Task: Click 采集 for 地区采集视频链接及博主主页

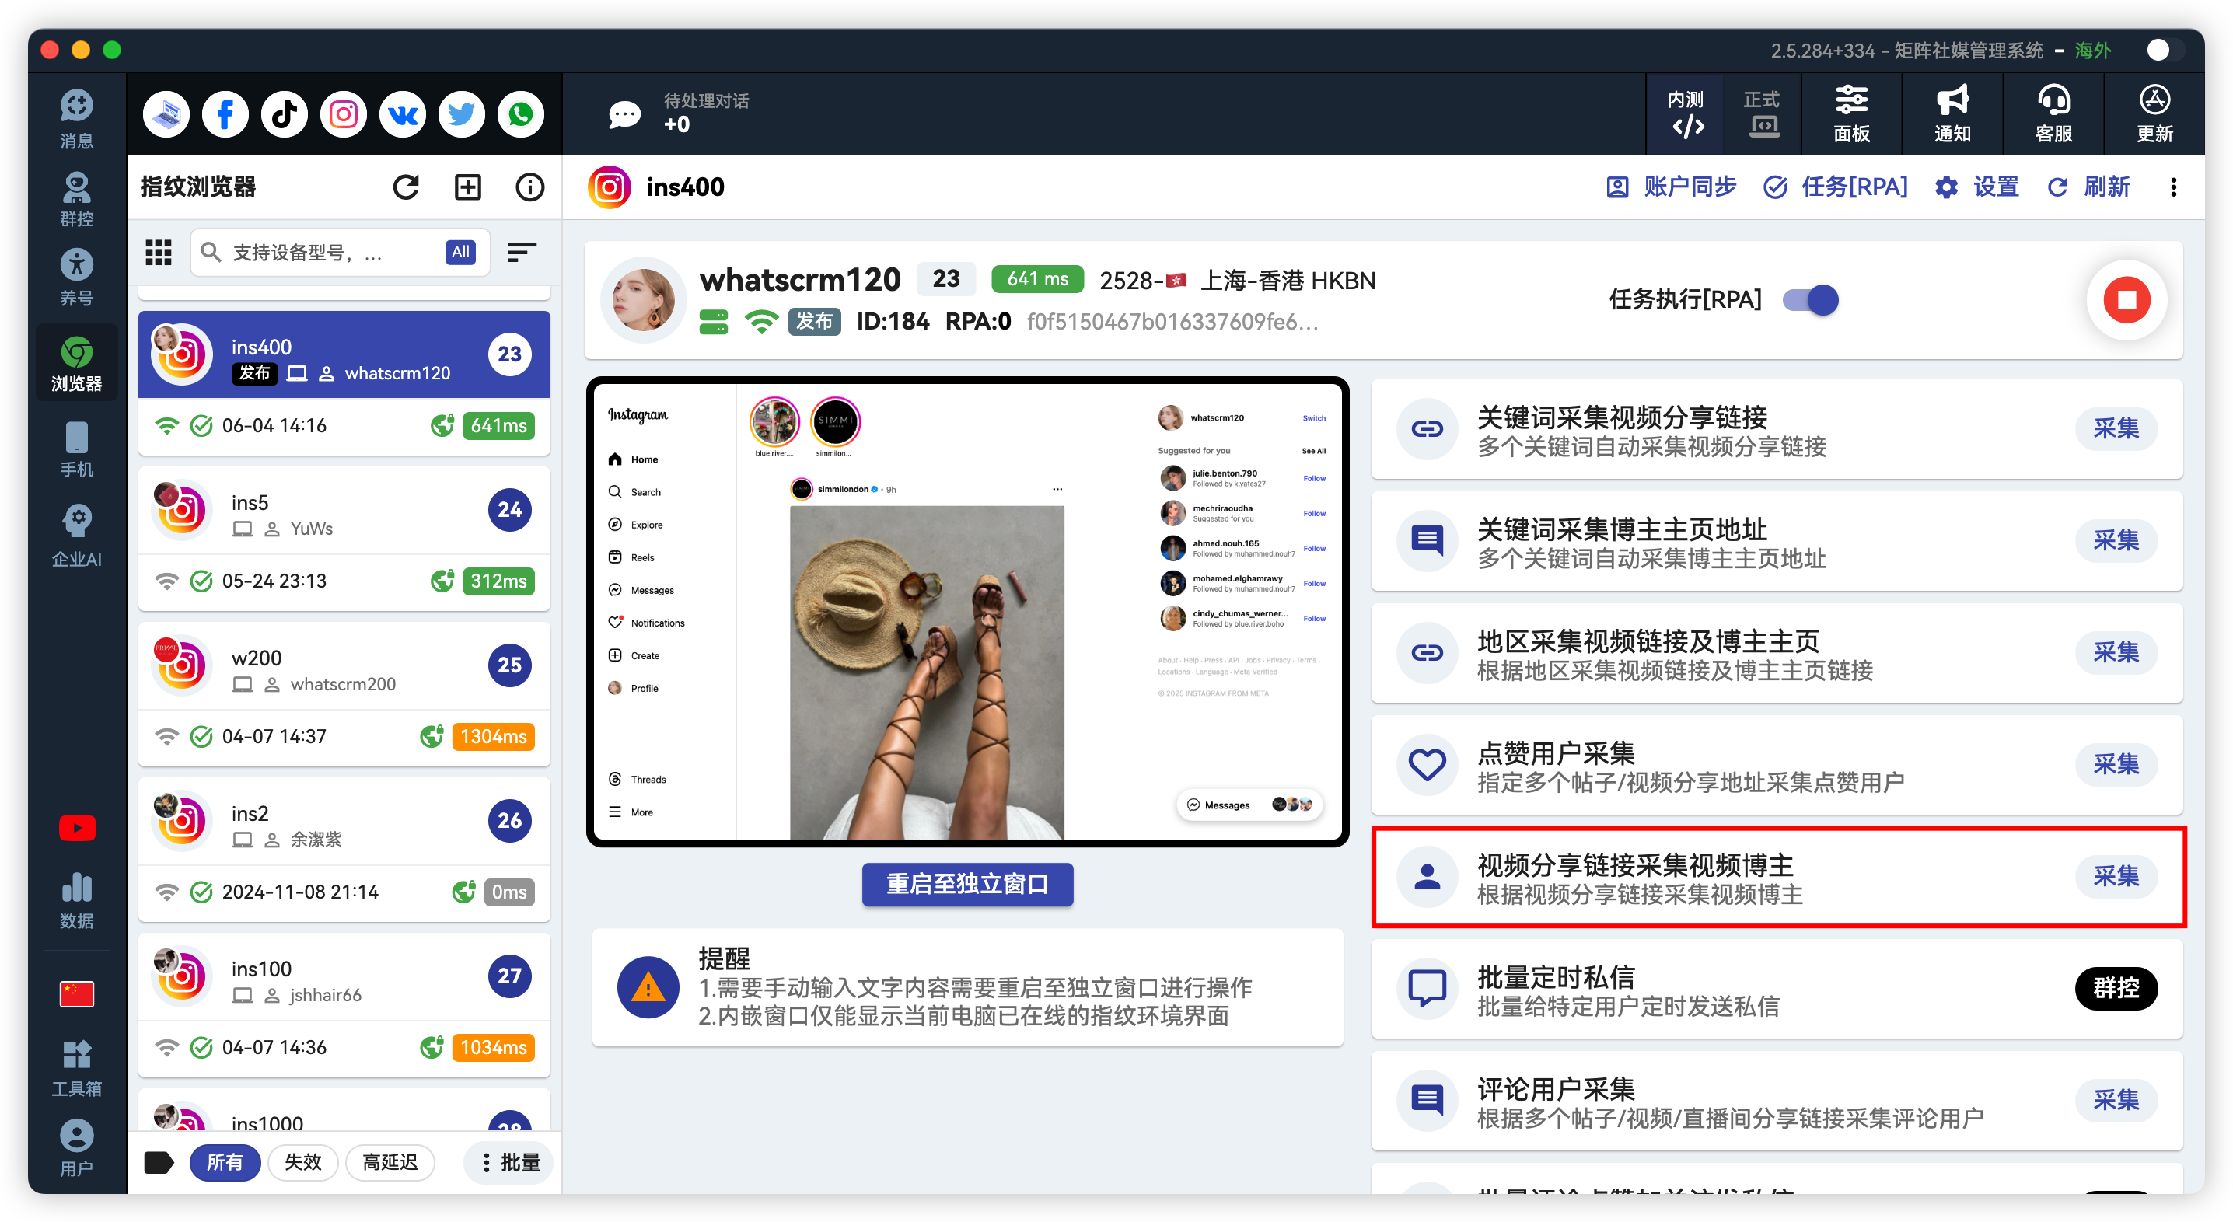Action: [2116, 653]
